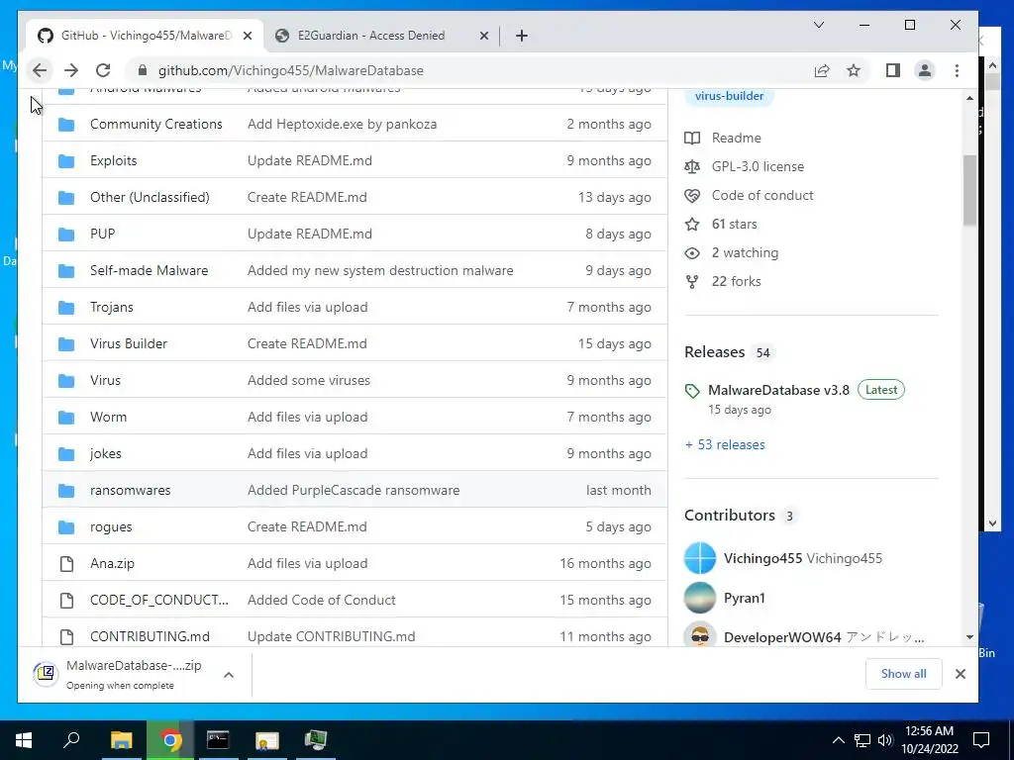Select the GitHub Vichingo455/MalwareDatabase tab
1014x760 pixels.
click(145, 36)
